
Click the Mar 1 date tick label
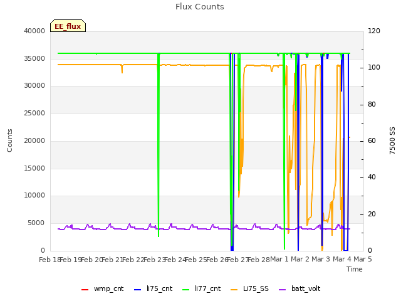point(279,260)
